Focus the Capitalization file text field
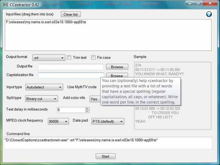 [x=70, y=75]
